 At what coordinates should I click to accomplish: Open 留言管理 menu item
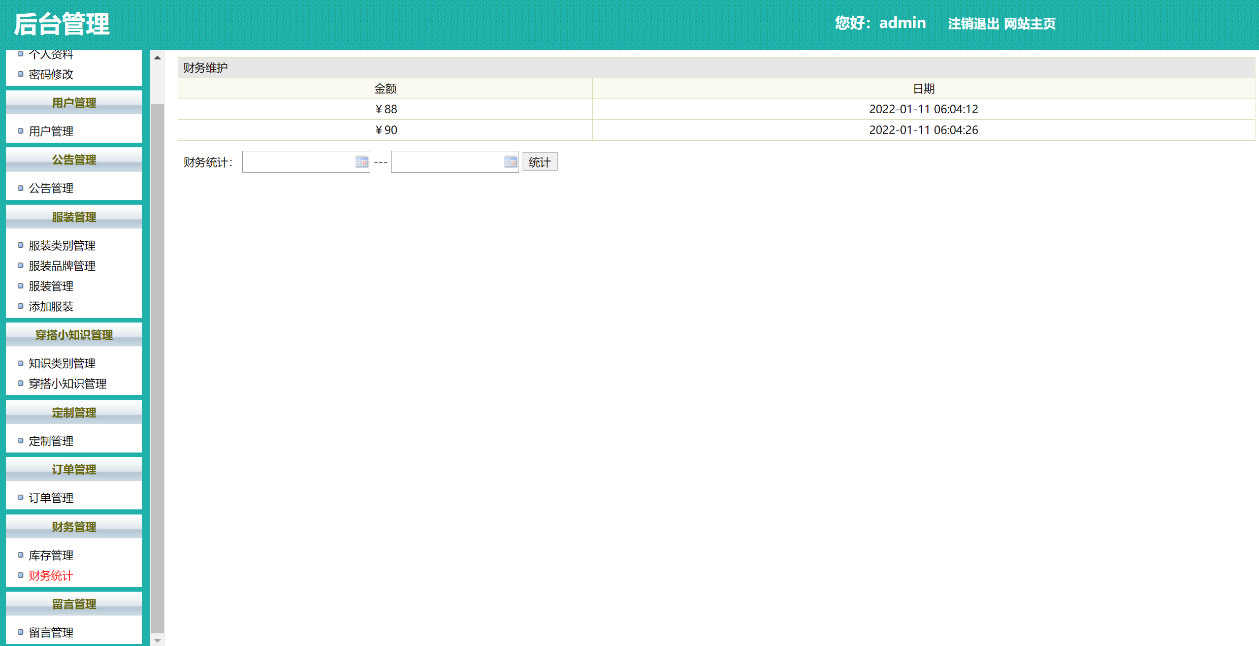51,632
